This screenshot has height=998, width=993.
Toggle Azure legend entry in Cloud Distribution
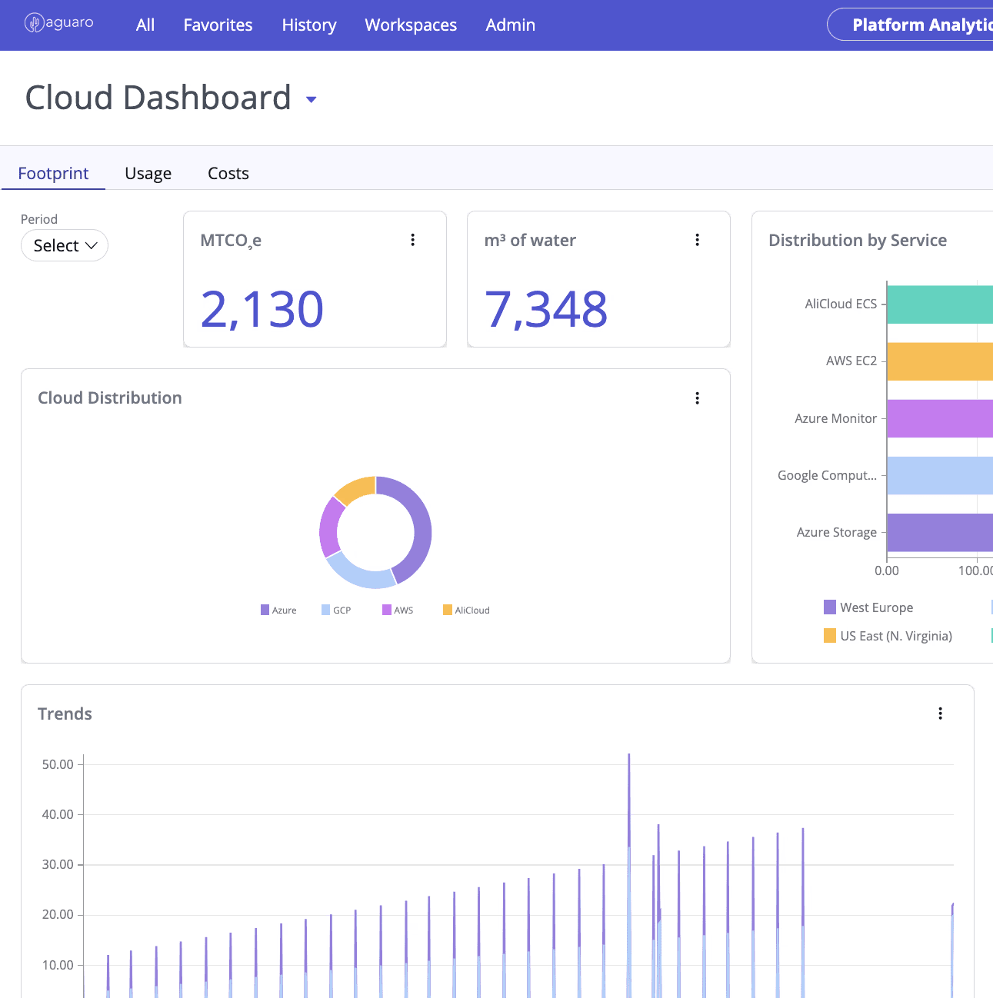point(278,610)
